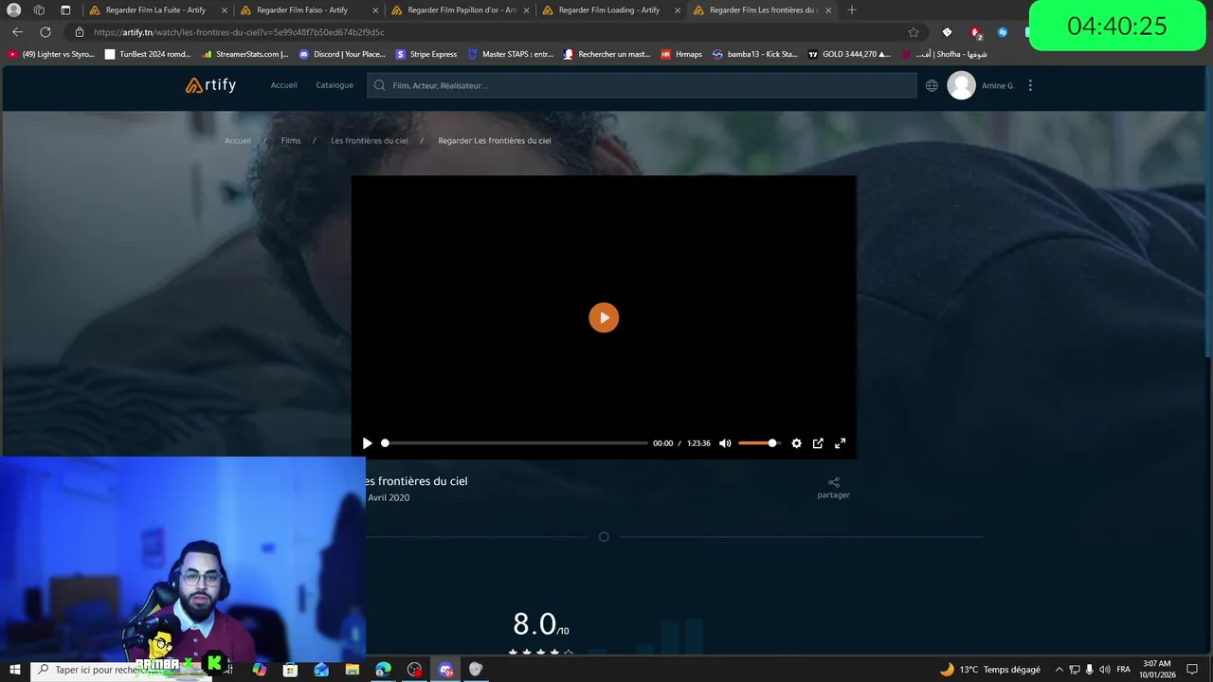This screenshot has width=1213, height=682.
Task: Click the Film, Acteur, Réalisateur search field
Action: (642, 85)
